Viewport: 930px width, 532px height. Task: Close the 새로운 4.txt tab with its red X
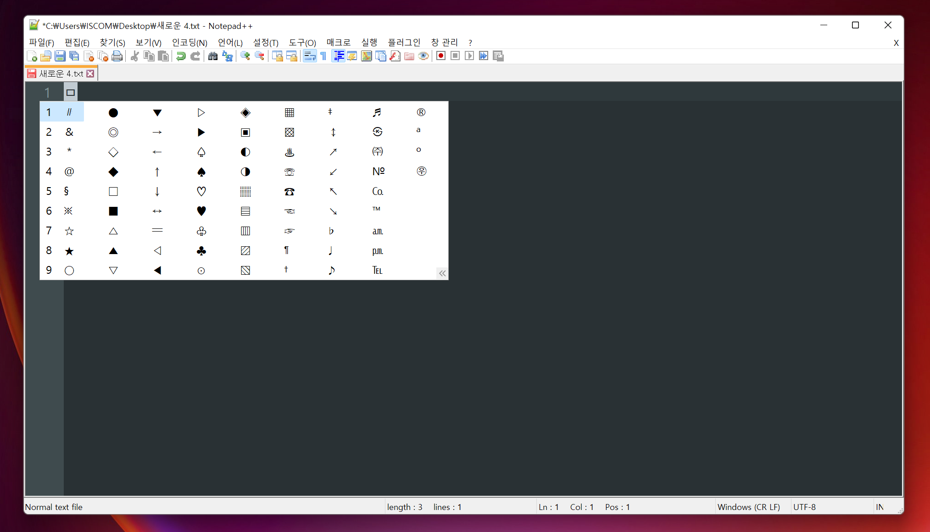(x=90, y=73)
